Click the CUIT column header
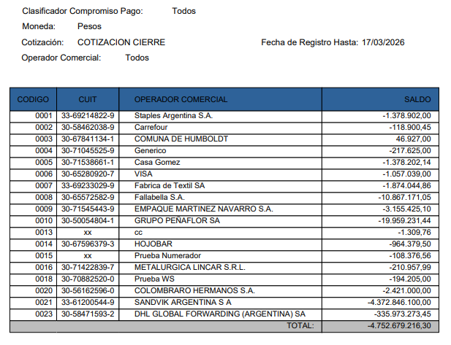This screenshot has width=451, height=345. point(88,99)
